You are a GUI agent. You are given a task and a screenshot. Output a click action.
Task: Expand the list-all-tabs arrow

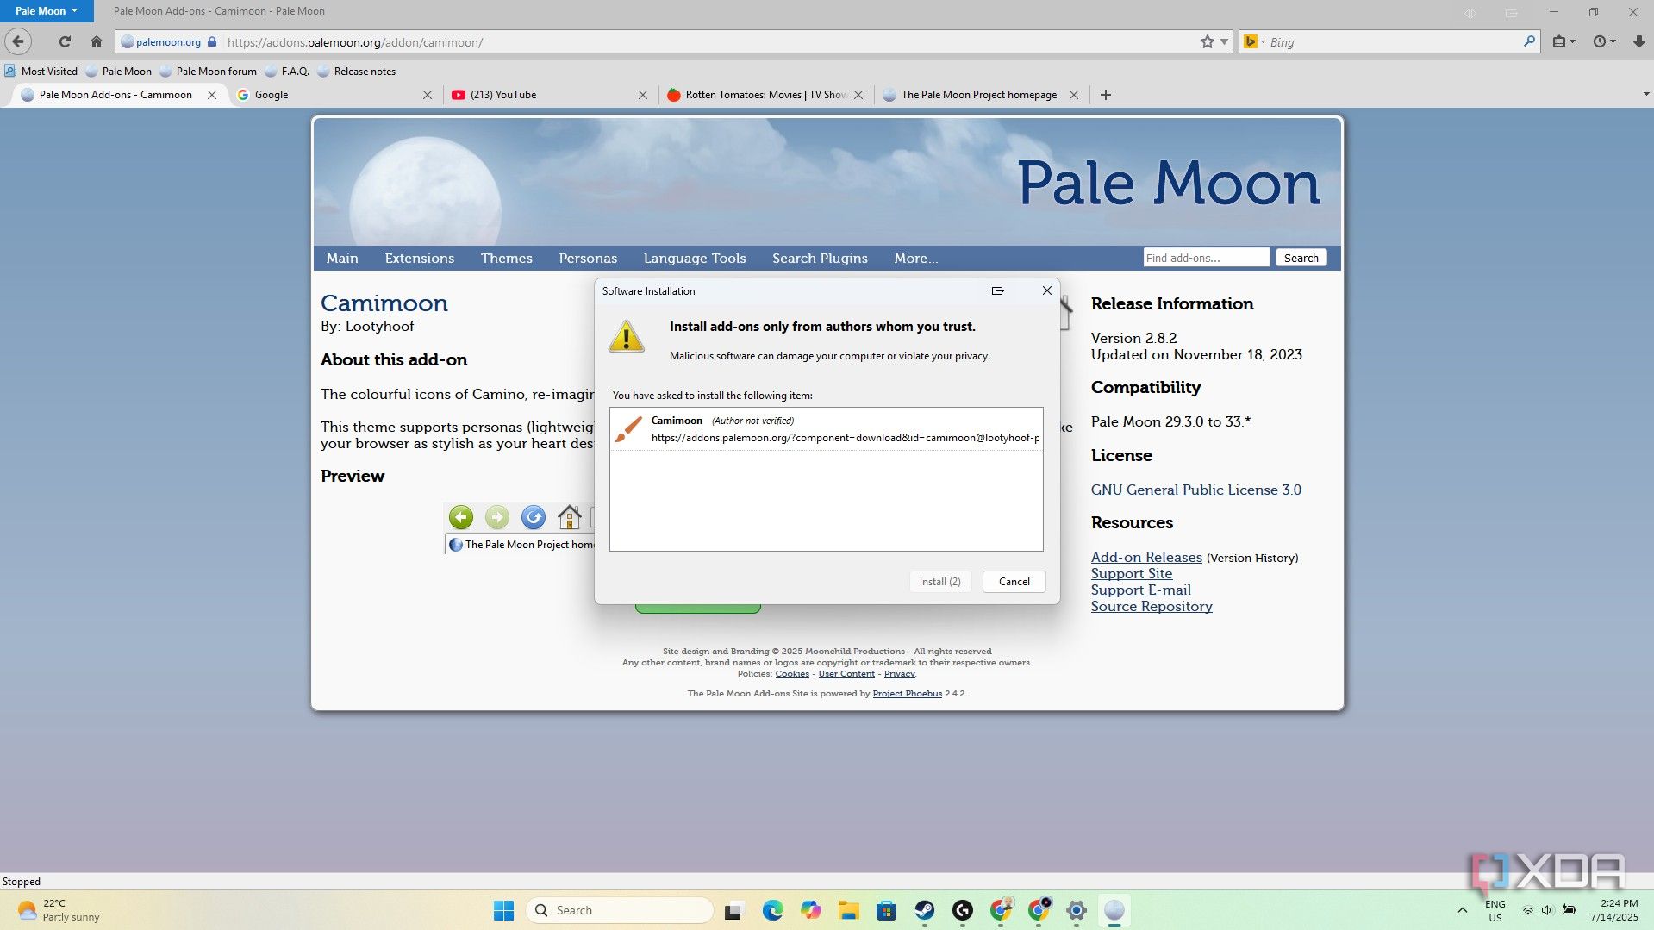(x=1645, y=94)
